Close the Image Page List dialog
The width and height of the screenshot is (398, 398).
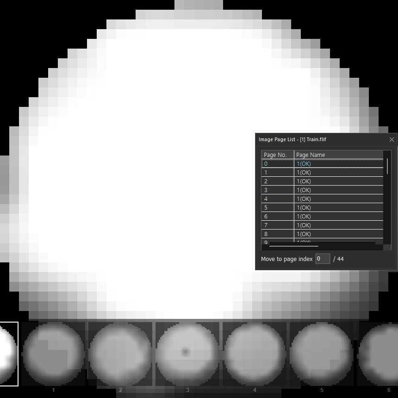click(x=392, y=140)
